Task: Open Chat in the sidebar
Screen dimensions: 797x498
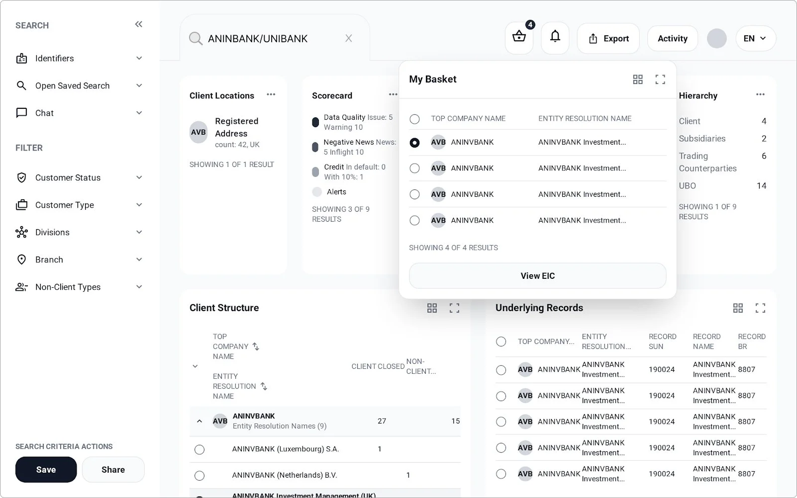Action: click(44, 113)
